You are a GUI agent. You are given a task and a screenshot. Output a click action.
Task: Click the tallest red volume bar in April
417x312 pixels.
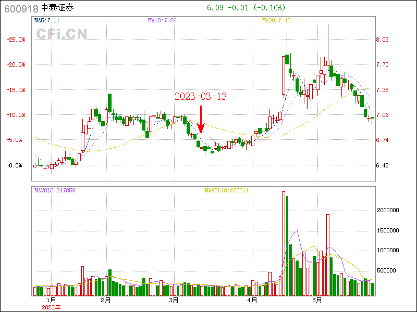pyautogui.click(x=284, y=243)
